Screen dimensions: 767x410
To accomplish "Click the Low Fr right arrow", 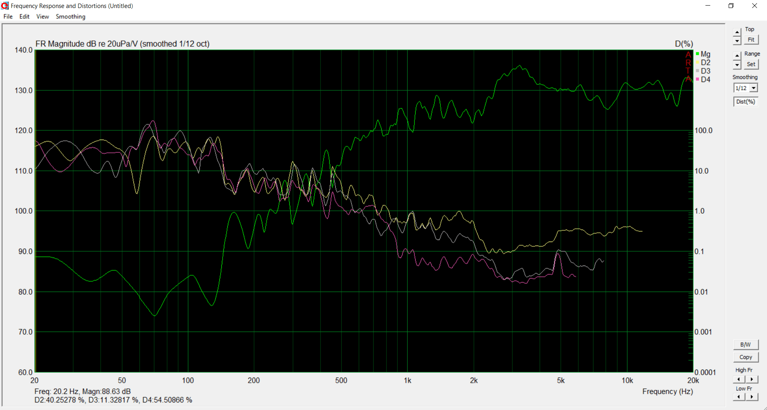I will click(752, 397).
